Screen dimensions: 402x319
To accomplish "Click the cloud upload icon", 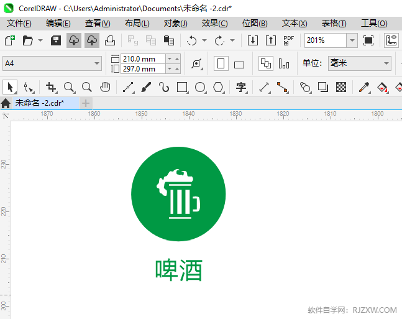I will coord(92,40).
